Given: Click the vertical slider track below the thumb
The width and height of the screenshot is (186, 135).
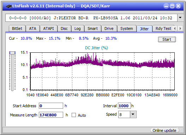Looking at the screenshot, I should pos(12,73).
